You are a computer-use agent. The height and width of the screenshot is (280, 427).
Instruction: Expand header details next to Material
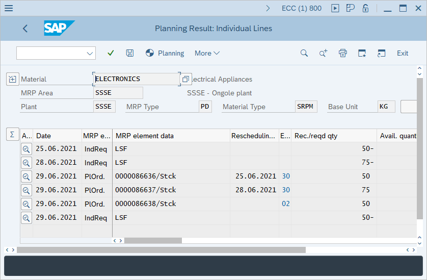12,79
